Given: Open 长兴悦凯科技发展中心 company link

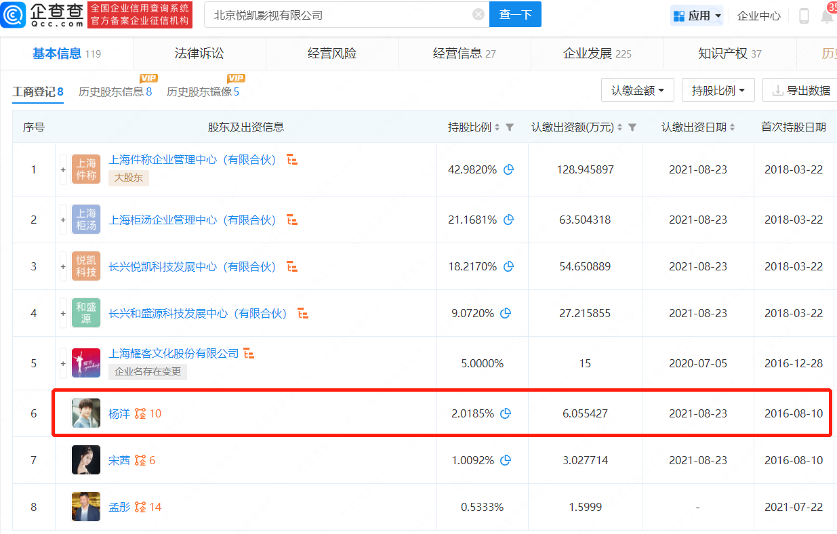Looking at the screenshot, I should [x=193, y=266].
